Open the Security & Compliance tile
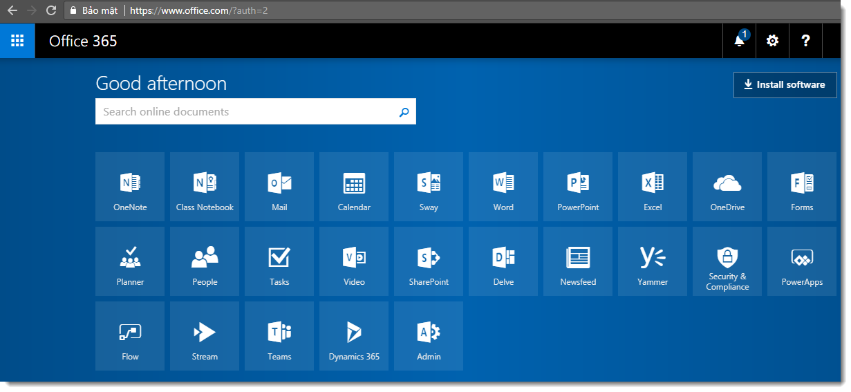Viewport: 851px width, 392px height. (x=727, y=261)
